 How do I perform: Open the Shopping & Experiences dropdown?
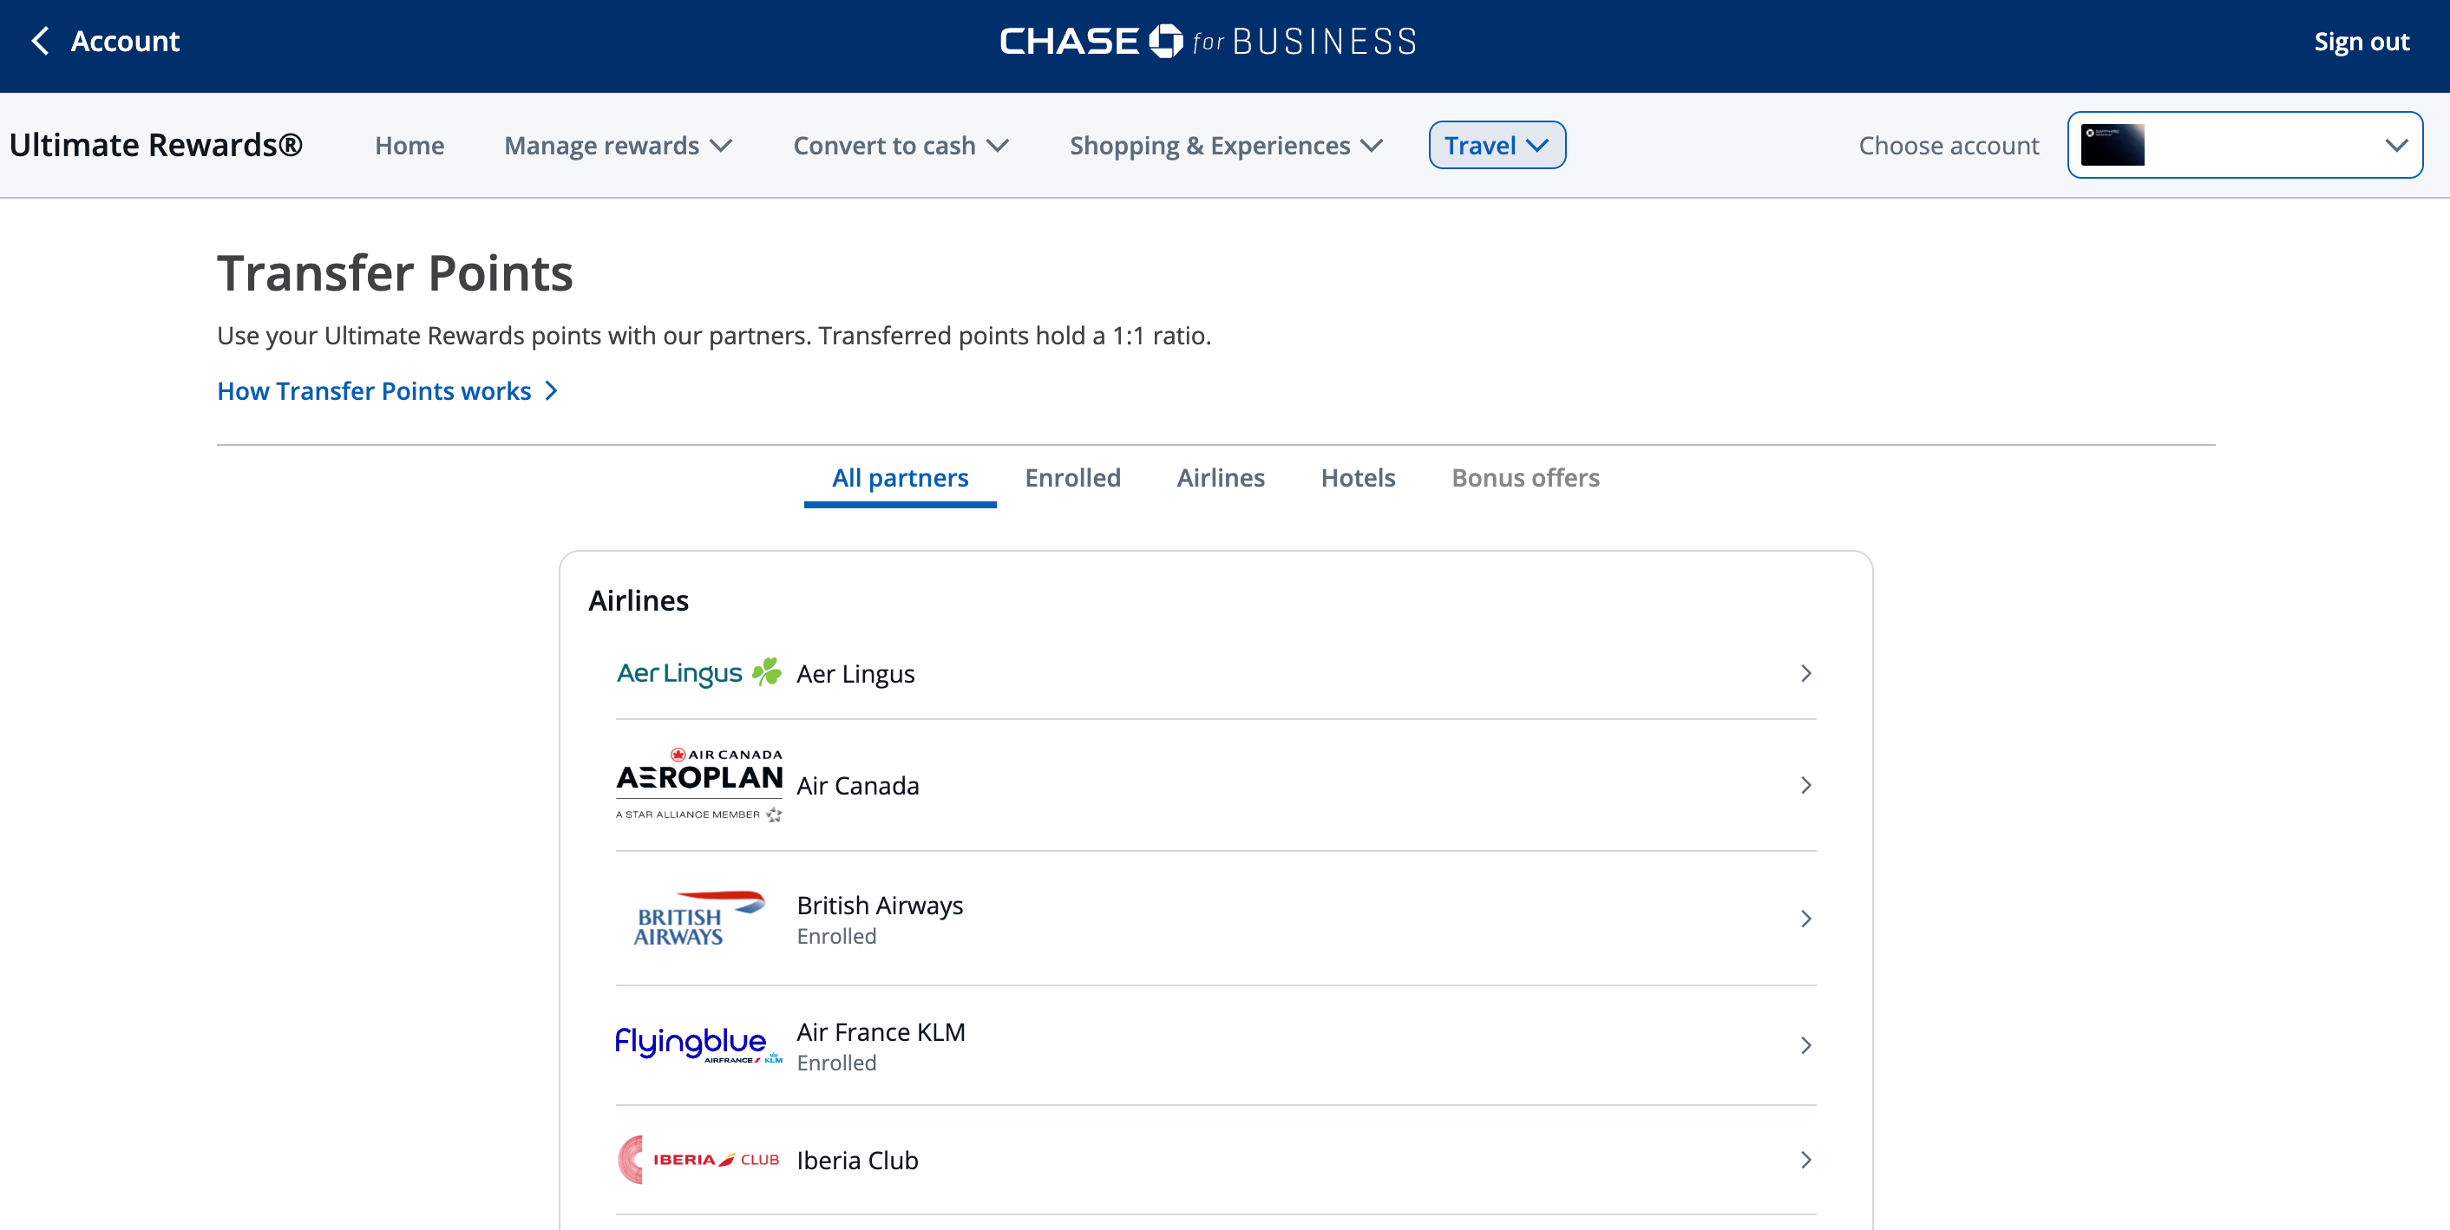tap(1225, 145)
